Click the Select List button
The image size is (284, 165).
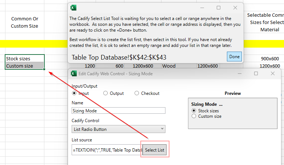coord(155,150)
